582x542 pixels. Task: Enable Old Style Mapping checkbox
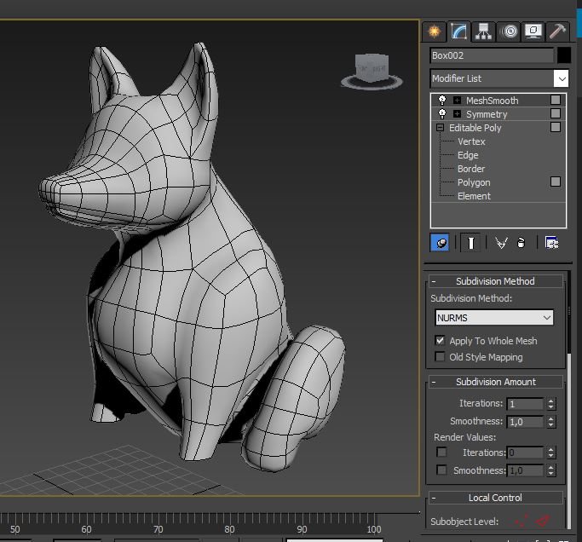pos(441,357)
